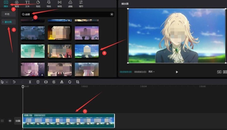227x130 pixels.
Task: Split the clip with the split tool
Action: [x=30, y=82]
